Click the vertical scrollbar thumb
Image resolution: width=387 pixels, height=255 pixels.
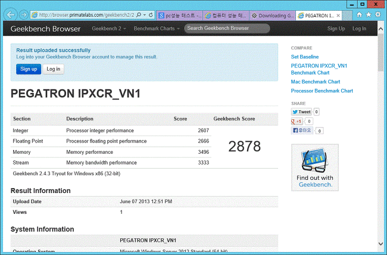click(380, 52)
